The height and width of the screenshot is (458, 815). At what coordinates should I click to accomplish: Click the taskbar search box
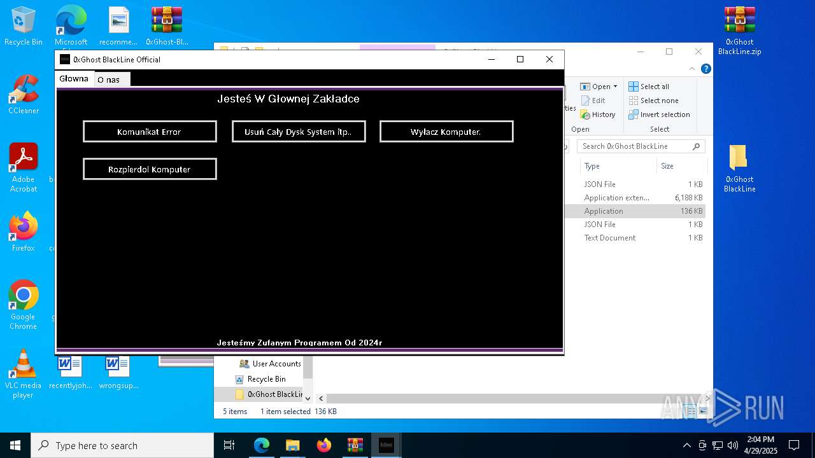click(122, 445)
